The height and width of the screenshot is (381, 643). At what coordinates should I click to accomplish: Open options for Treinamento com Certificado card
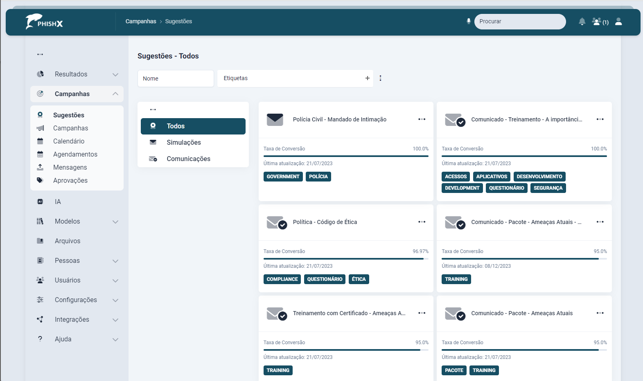[422, 313]
